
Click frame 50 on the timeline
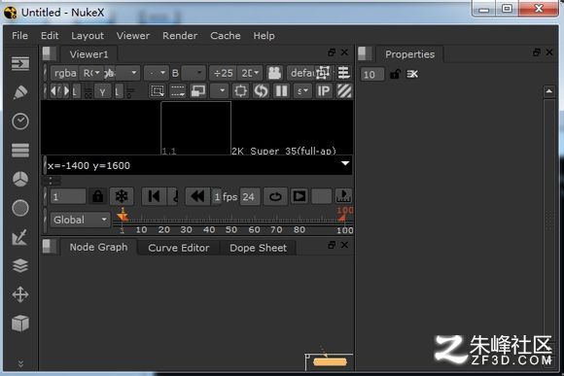coord(231,229)
